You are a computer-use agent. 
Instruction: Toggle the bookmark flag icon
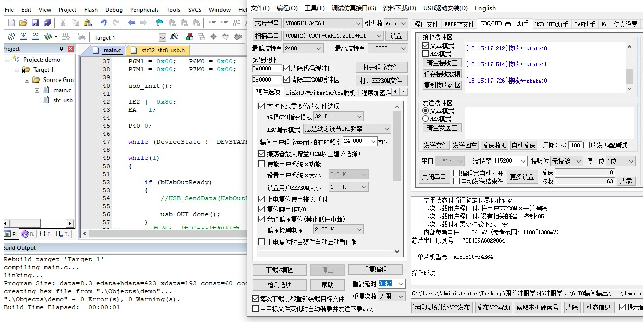pyautogui.click(x=159, y=23)
